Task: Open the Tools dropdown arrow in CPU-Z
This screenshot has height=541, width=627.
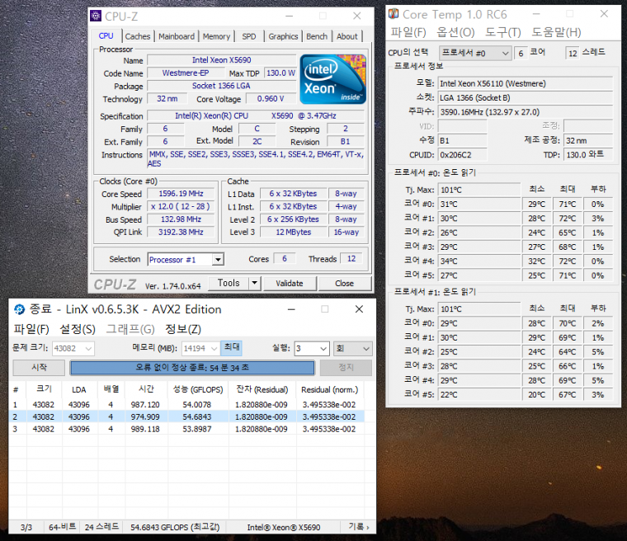Action: 254,283
